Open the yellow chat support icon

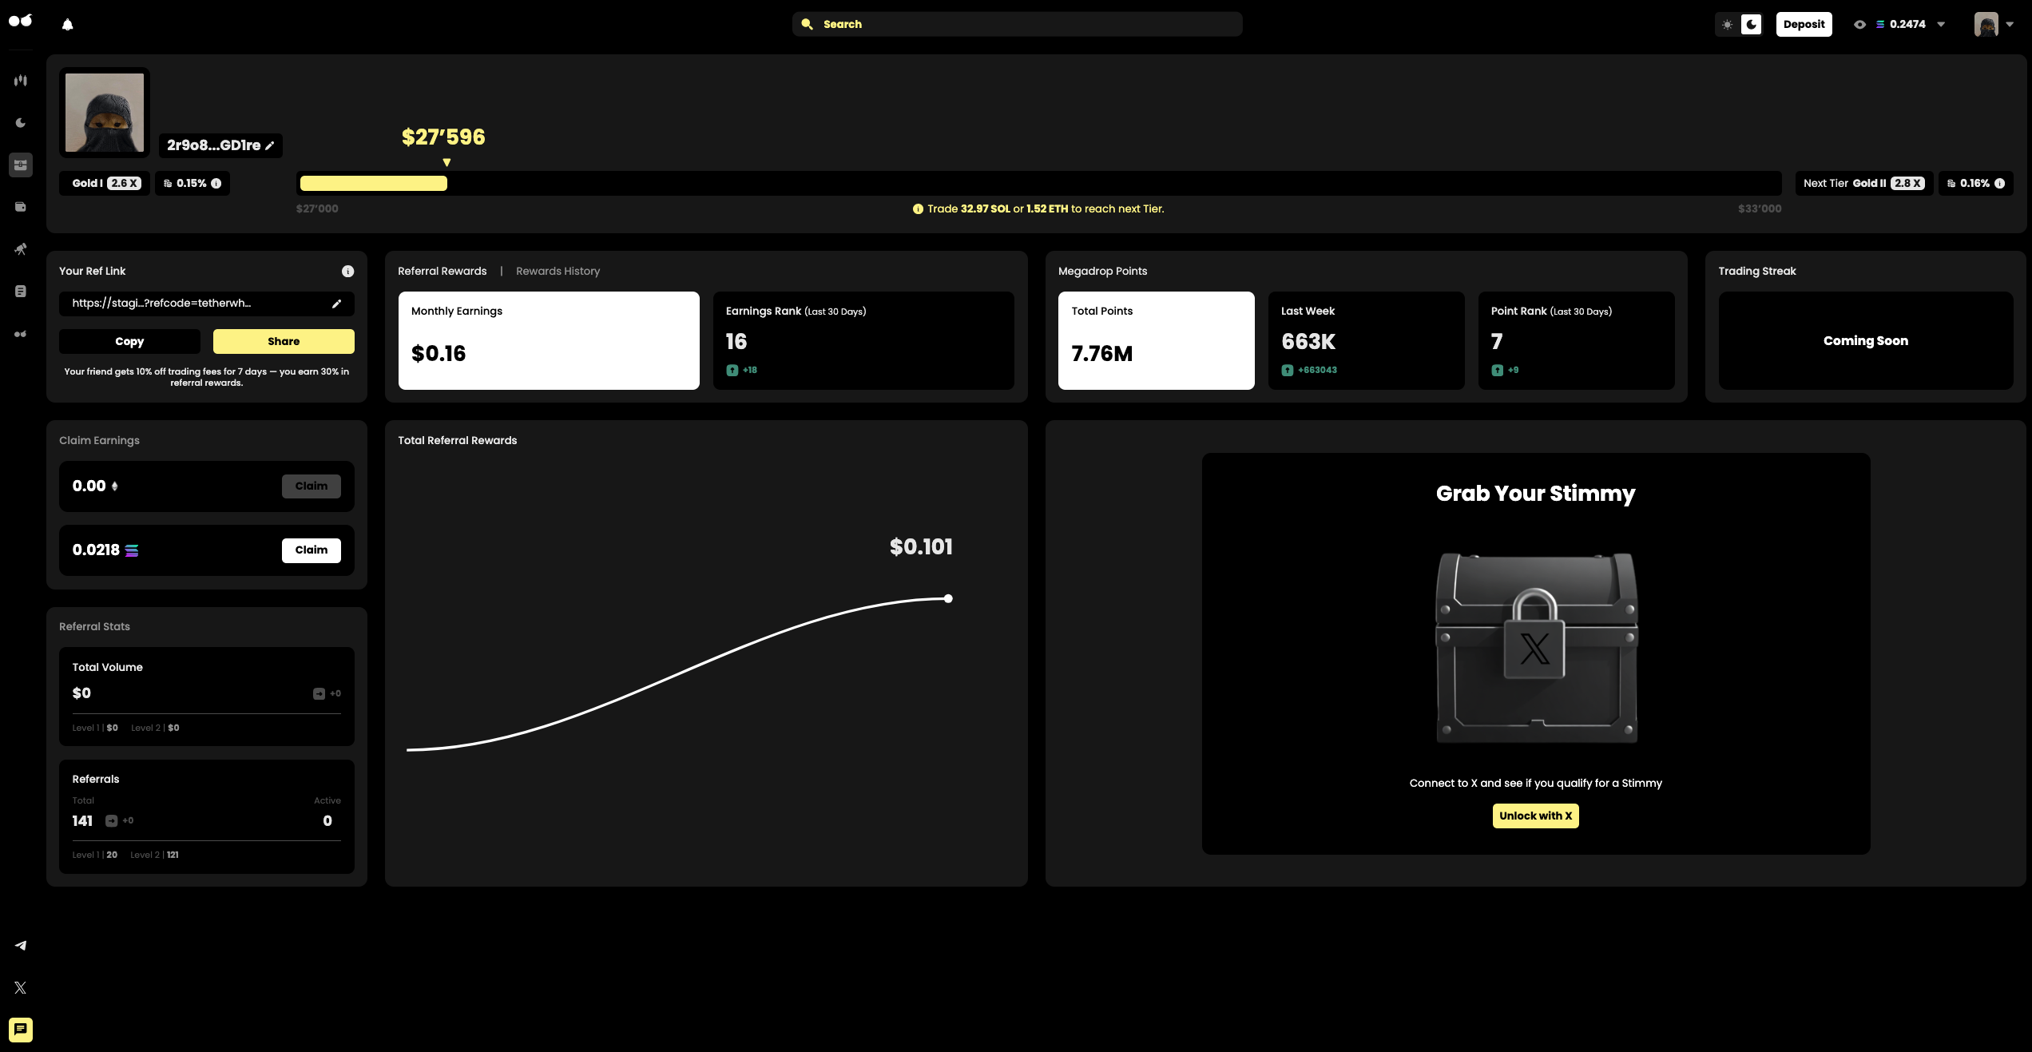click(21, 1030)
